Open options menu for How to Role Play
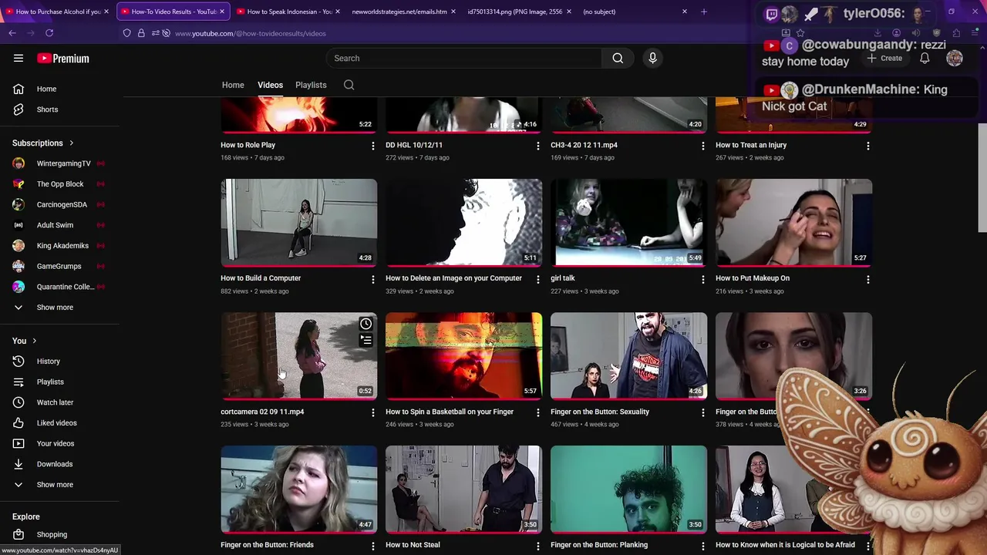 point(373,146)
